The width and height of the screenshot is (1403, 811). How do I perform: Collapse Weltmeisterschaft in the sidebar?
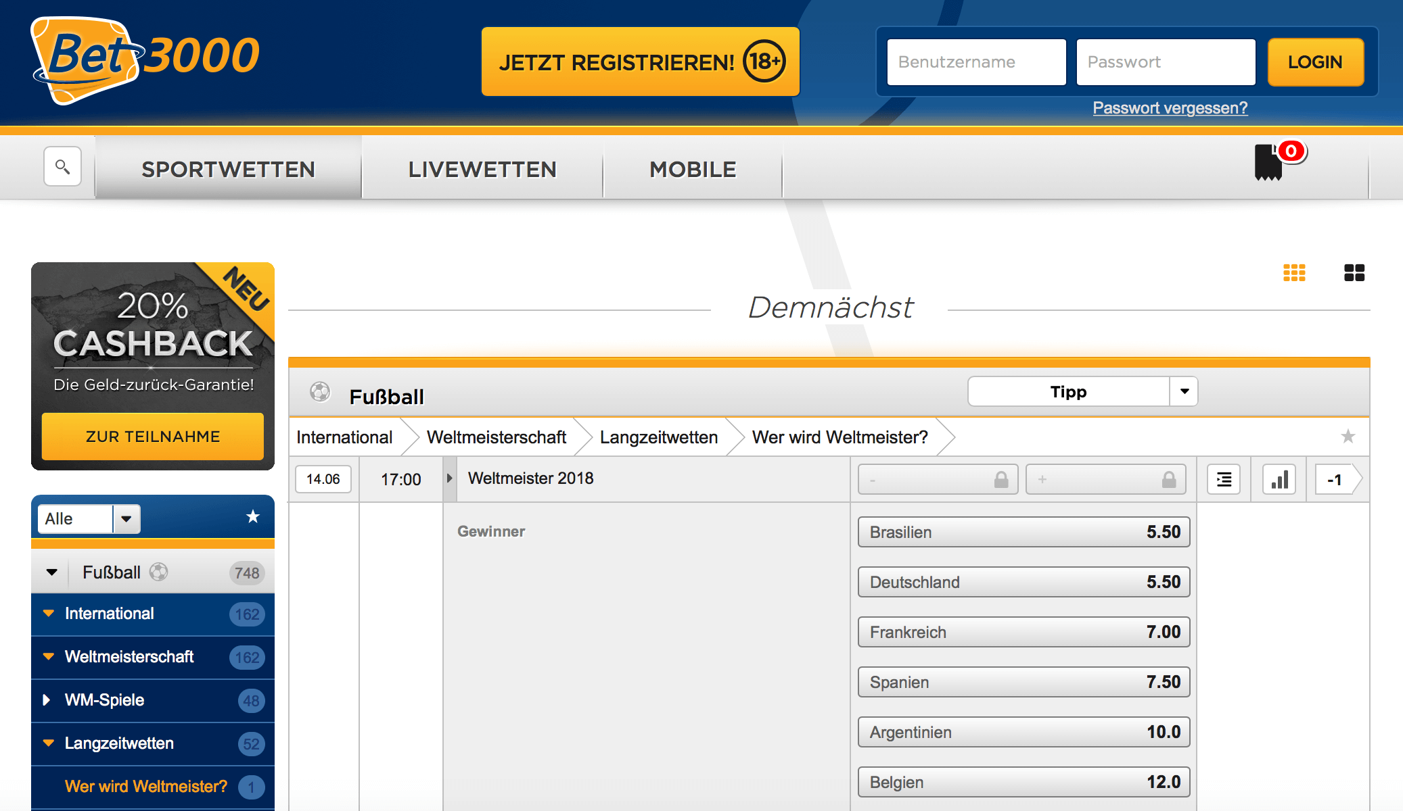49,657
